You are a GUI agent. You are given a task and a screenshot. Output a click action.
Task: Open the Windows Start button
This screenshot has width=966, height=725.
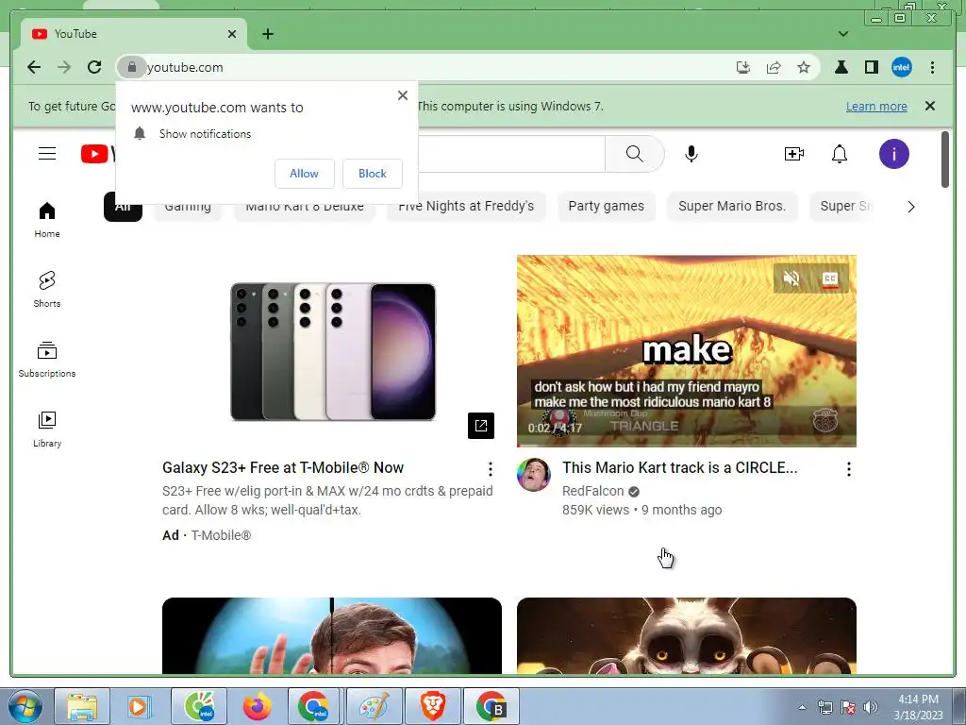coord(24,706)
